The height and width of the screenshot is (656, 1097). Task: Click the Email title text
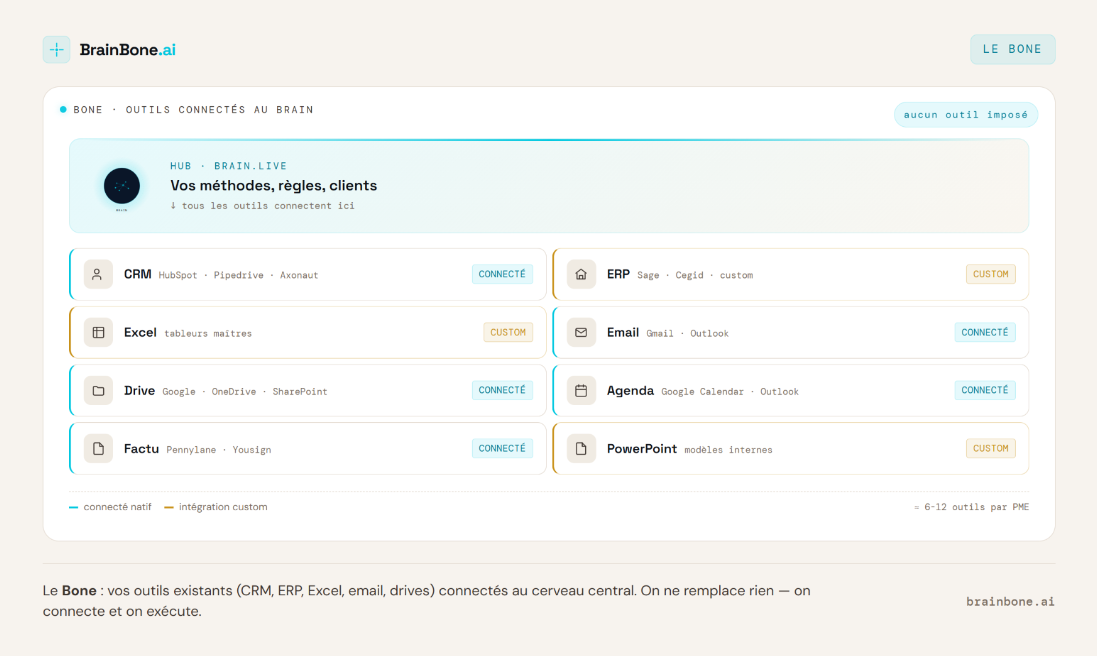(623, 332)
